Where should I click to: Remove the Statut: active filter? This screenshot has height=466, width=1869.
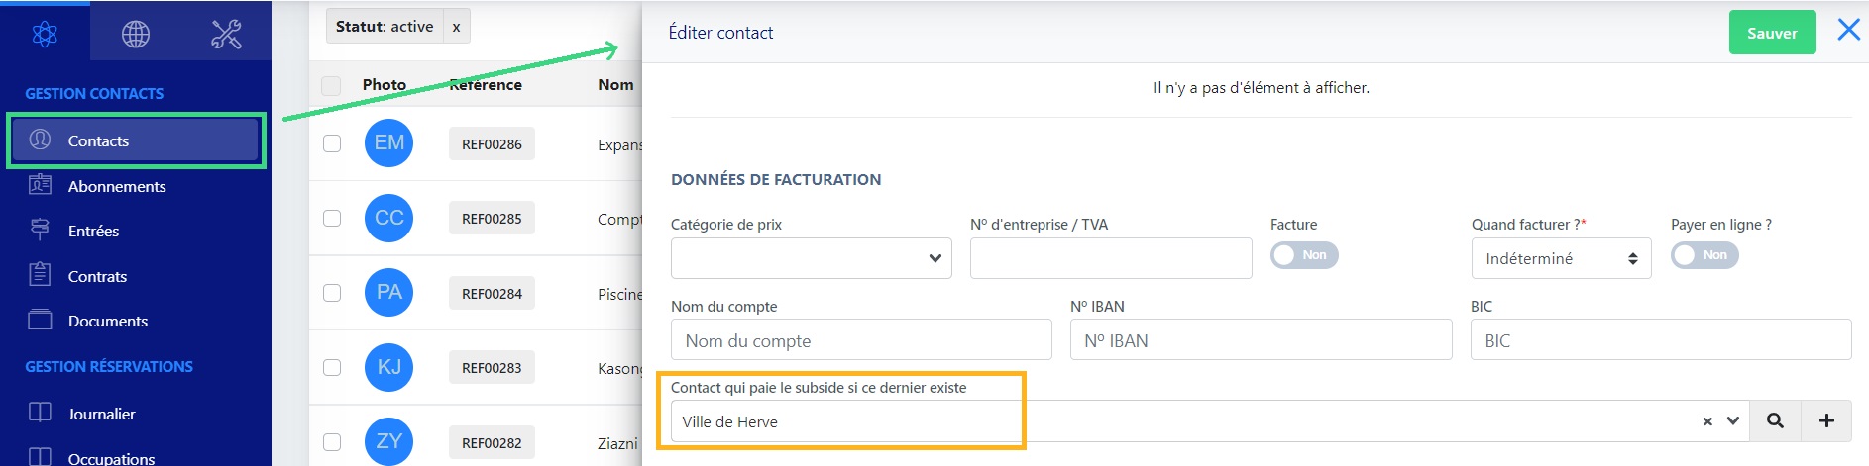click(x=456, y=27)
